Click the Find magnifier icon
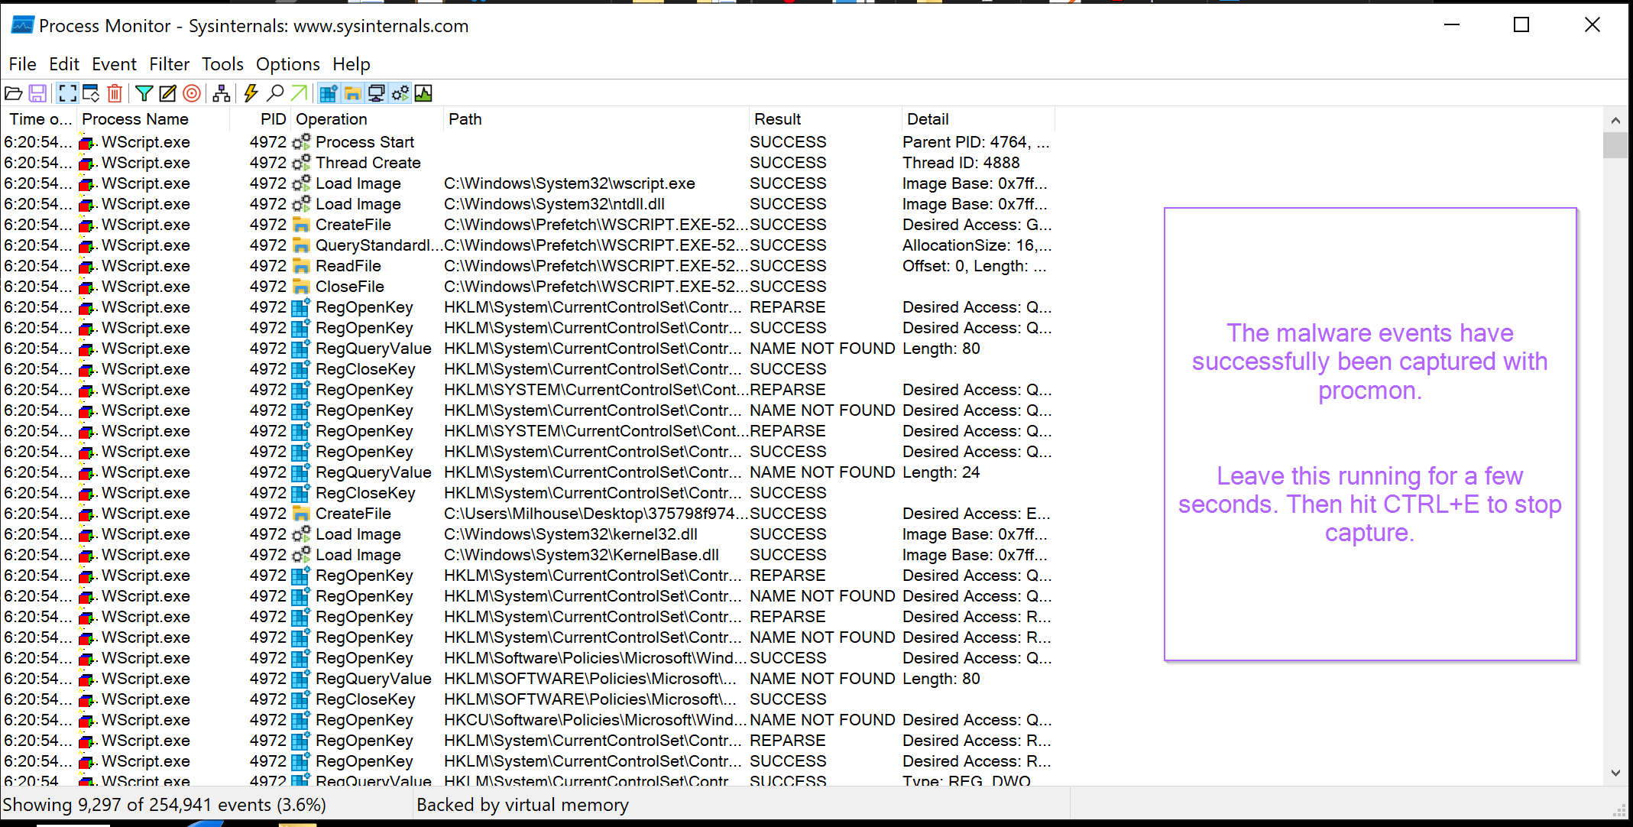This screenshot has height=827, width=1633. pos(275,93)
